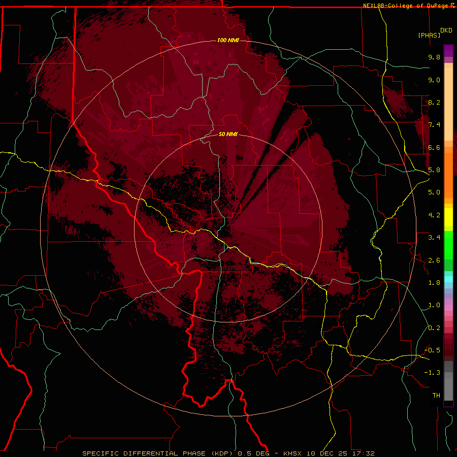
Task: Click the NEXLAB-College of DuPage label
Action: 406,6
